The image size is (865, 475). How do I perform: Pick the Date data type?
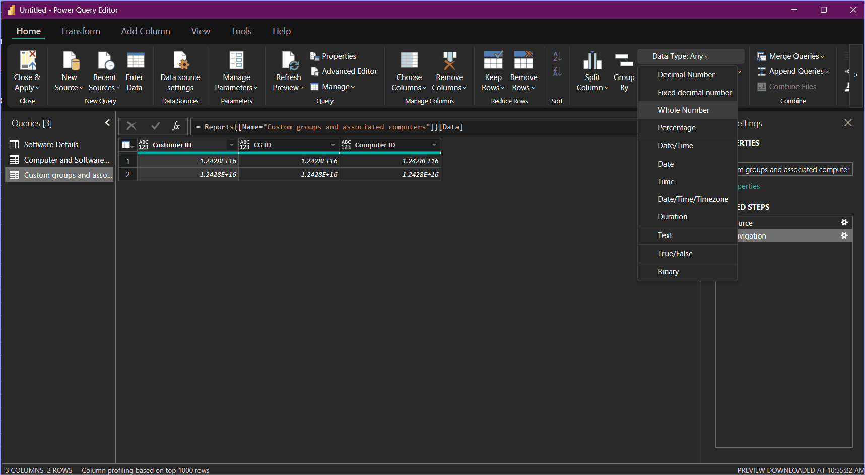(687, 164)
